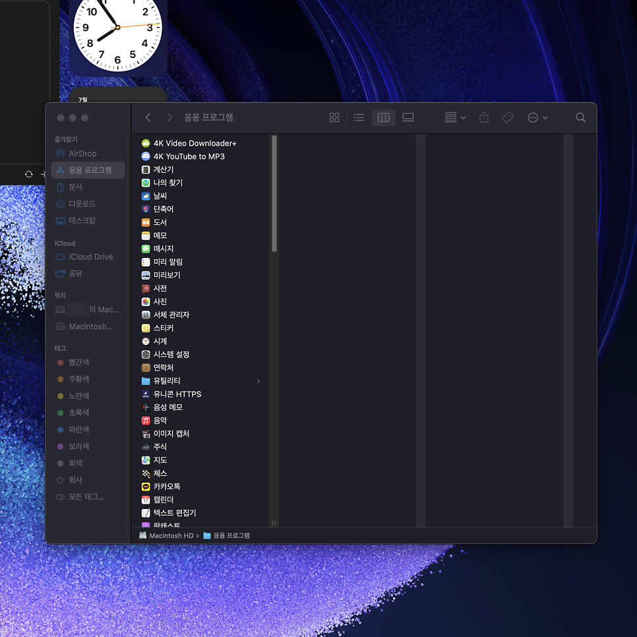Select the 음악 music app

point(200,421)
